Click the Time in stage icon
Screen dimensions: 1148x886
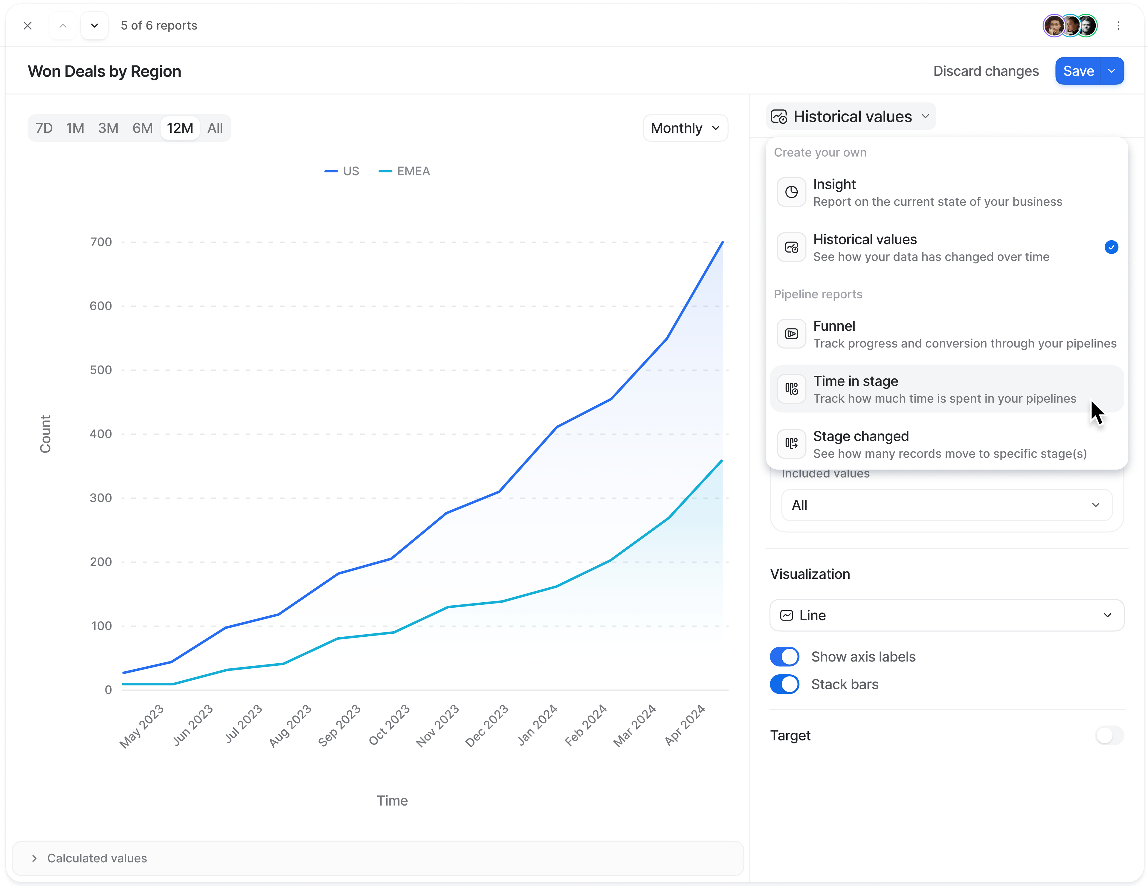(x=791, y=389)
